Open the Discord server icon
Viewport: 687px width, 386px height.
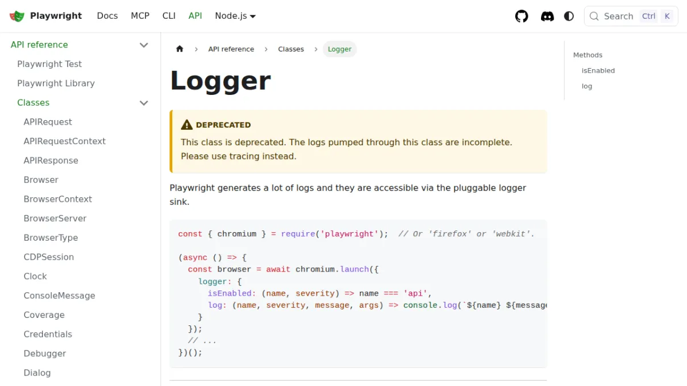(x=547, y=16)
